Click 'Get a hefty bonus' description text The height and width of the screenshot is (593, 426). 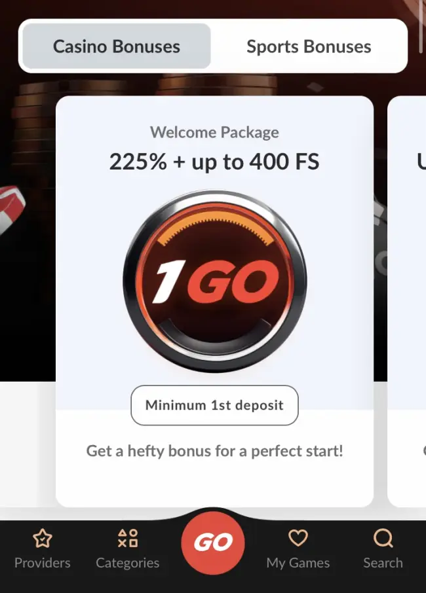[215, 451]
